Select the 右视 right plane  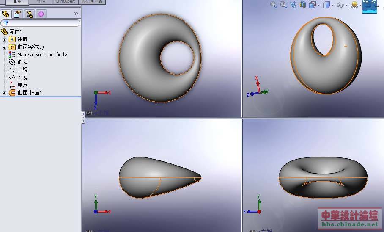pyautogui.click(x=22, y=77)
